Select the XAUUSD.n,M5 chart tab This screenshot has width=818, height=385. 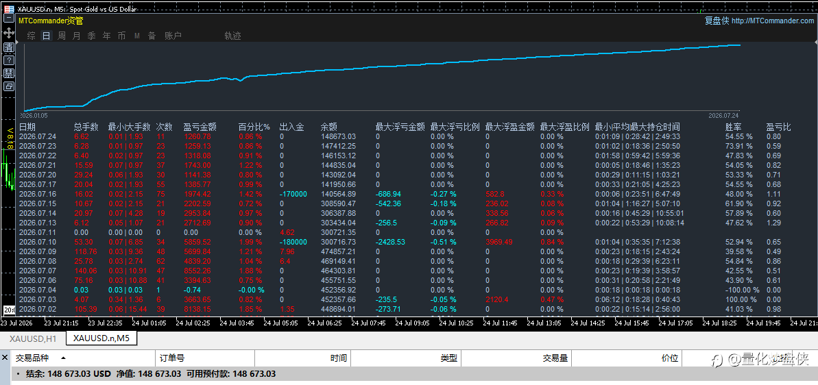(x=101, y=338)
